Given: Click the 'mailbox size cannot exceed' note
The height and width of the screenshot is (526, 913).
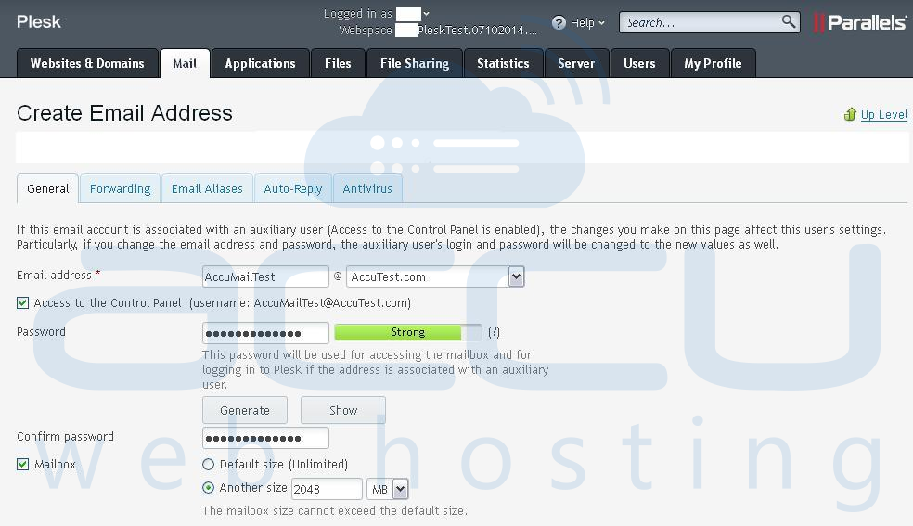Looking at the screenshot, I should coord(335,510).
